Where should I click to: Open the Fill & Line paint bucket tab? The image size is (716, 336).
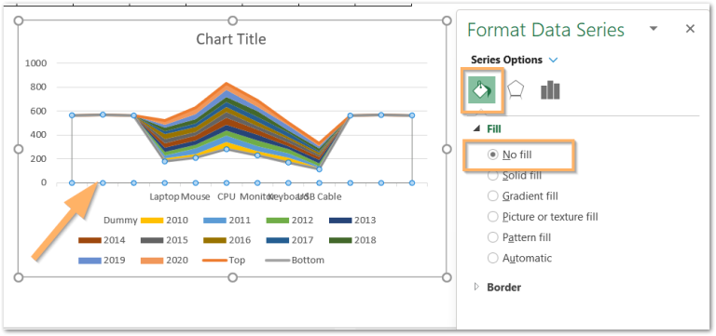(x=481, y=89)
